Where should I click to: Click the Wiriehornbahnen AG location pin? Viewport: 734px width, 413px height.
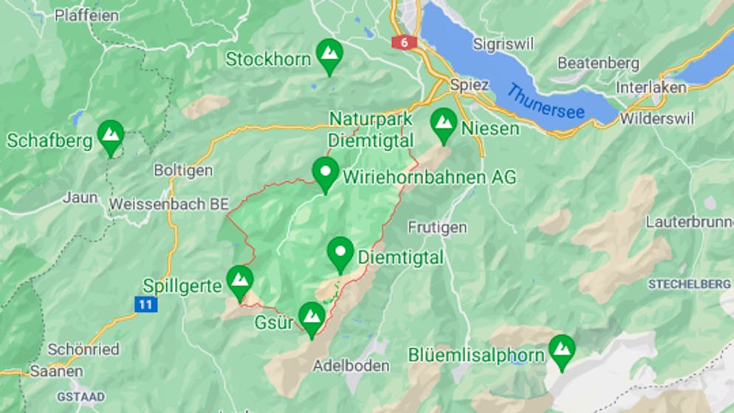click(326, 175)
